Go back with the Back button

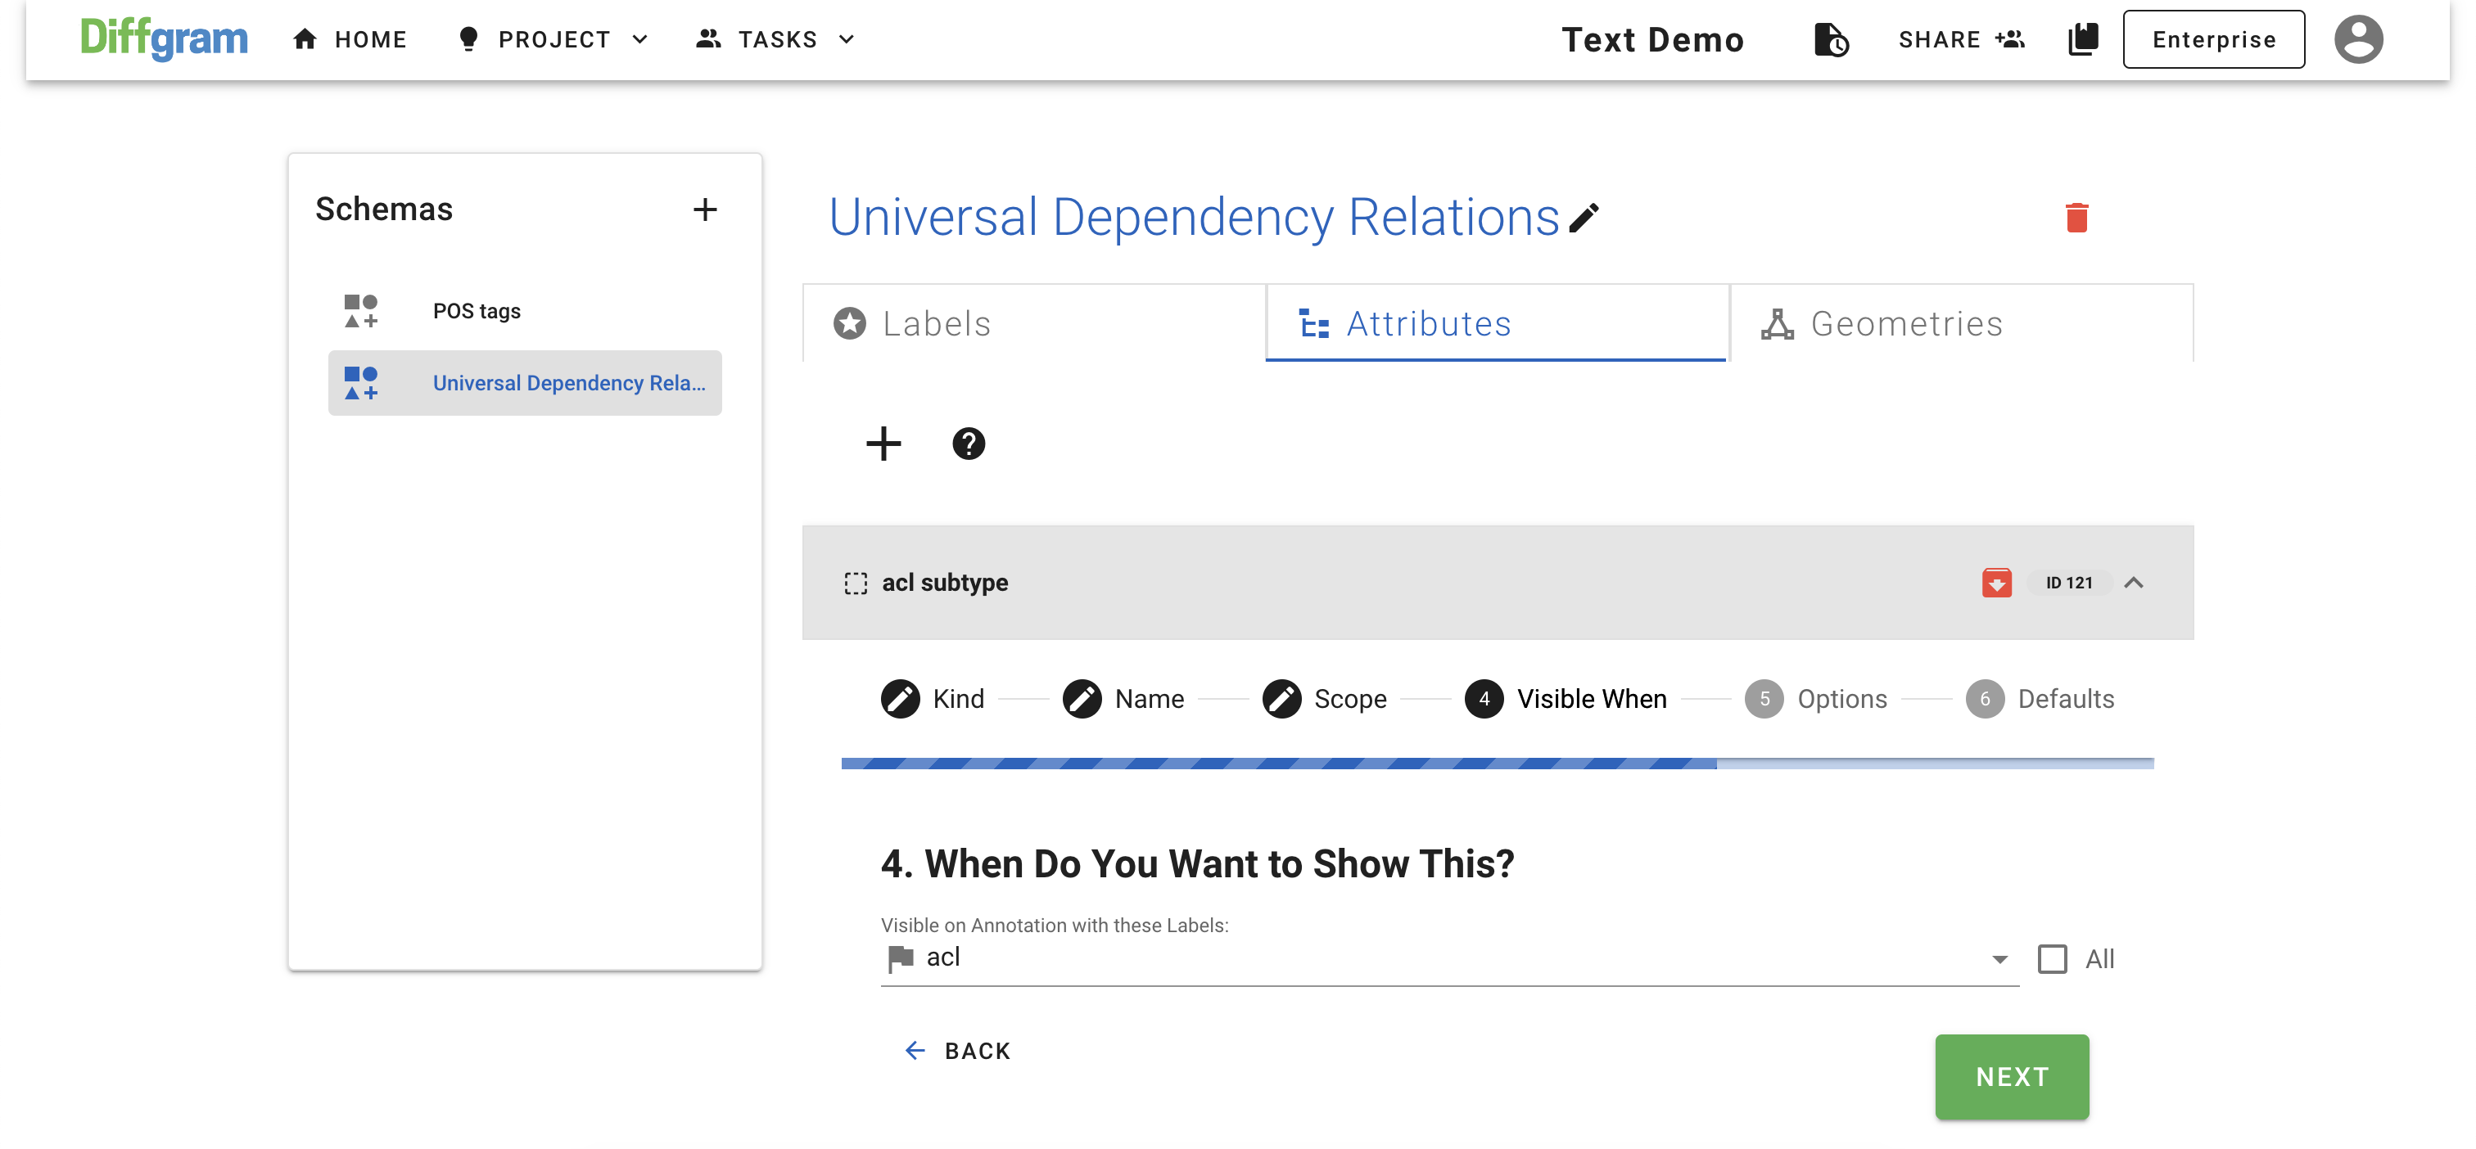point(957,1051)
